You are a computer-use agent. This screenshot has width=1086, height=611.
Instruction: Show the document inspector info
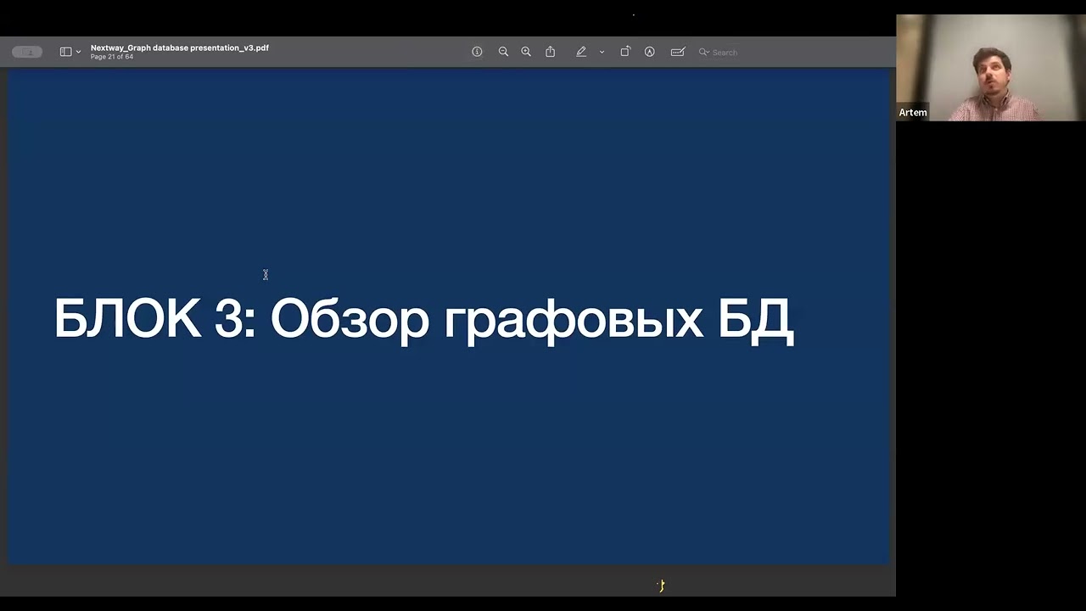(477, 52)
